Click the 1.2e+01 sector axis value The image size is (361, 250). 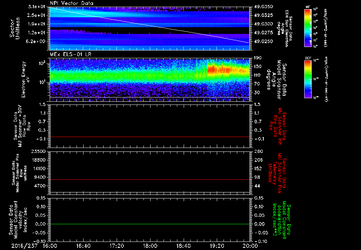click(37, 33)
